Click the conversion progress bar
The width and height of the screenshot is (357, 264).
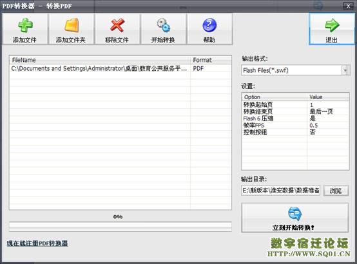(121, 227)
